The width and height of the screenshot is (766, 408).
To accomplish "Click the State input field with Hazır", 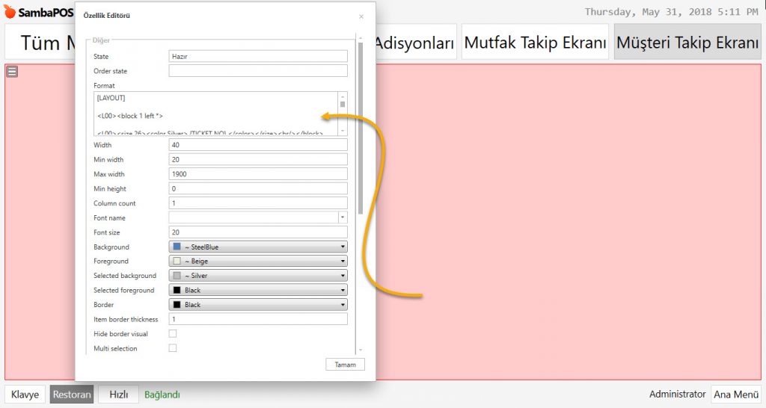I will pos(258,56).
